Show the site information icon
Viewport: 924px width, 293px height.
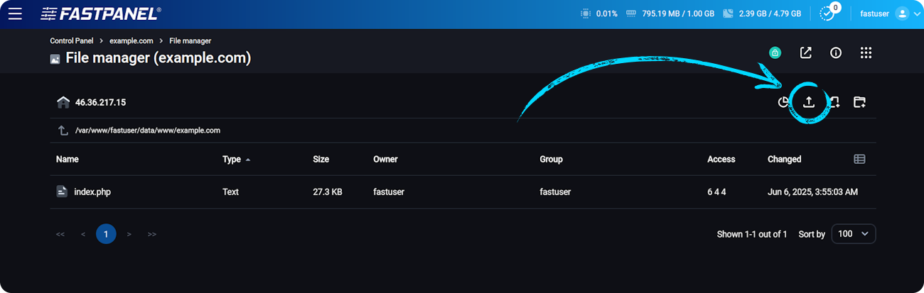[x=836, y=52]
